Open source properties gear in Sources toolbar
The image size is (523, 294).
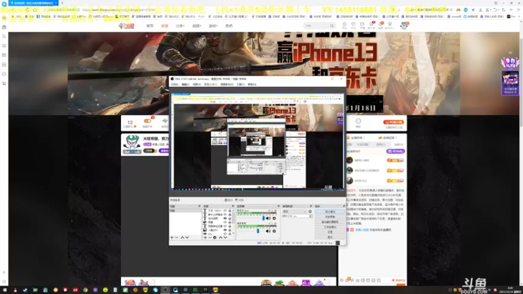pos(215,238)
